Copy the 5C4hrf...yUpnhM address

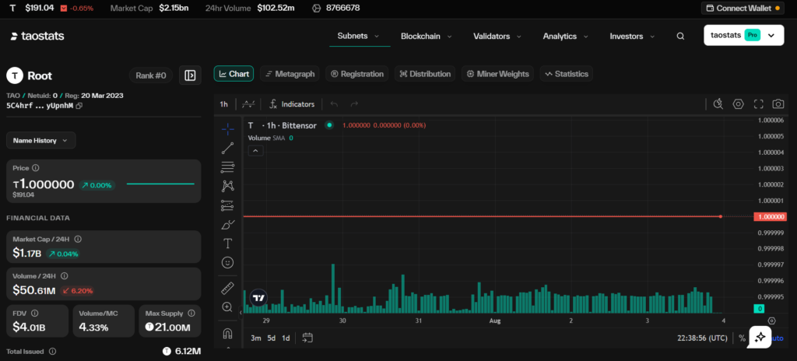[79, 106]
